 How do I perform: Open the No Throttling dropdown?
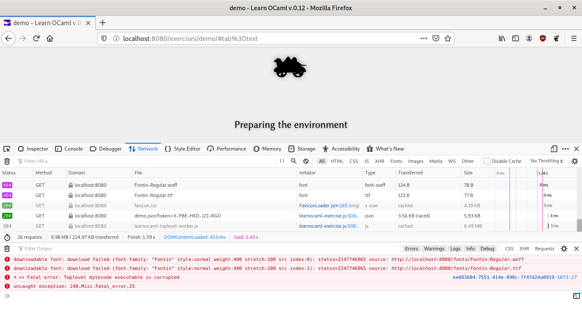coord(547,161)
